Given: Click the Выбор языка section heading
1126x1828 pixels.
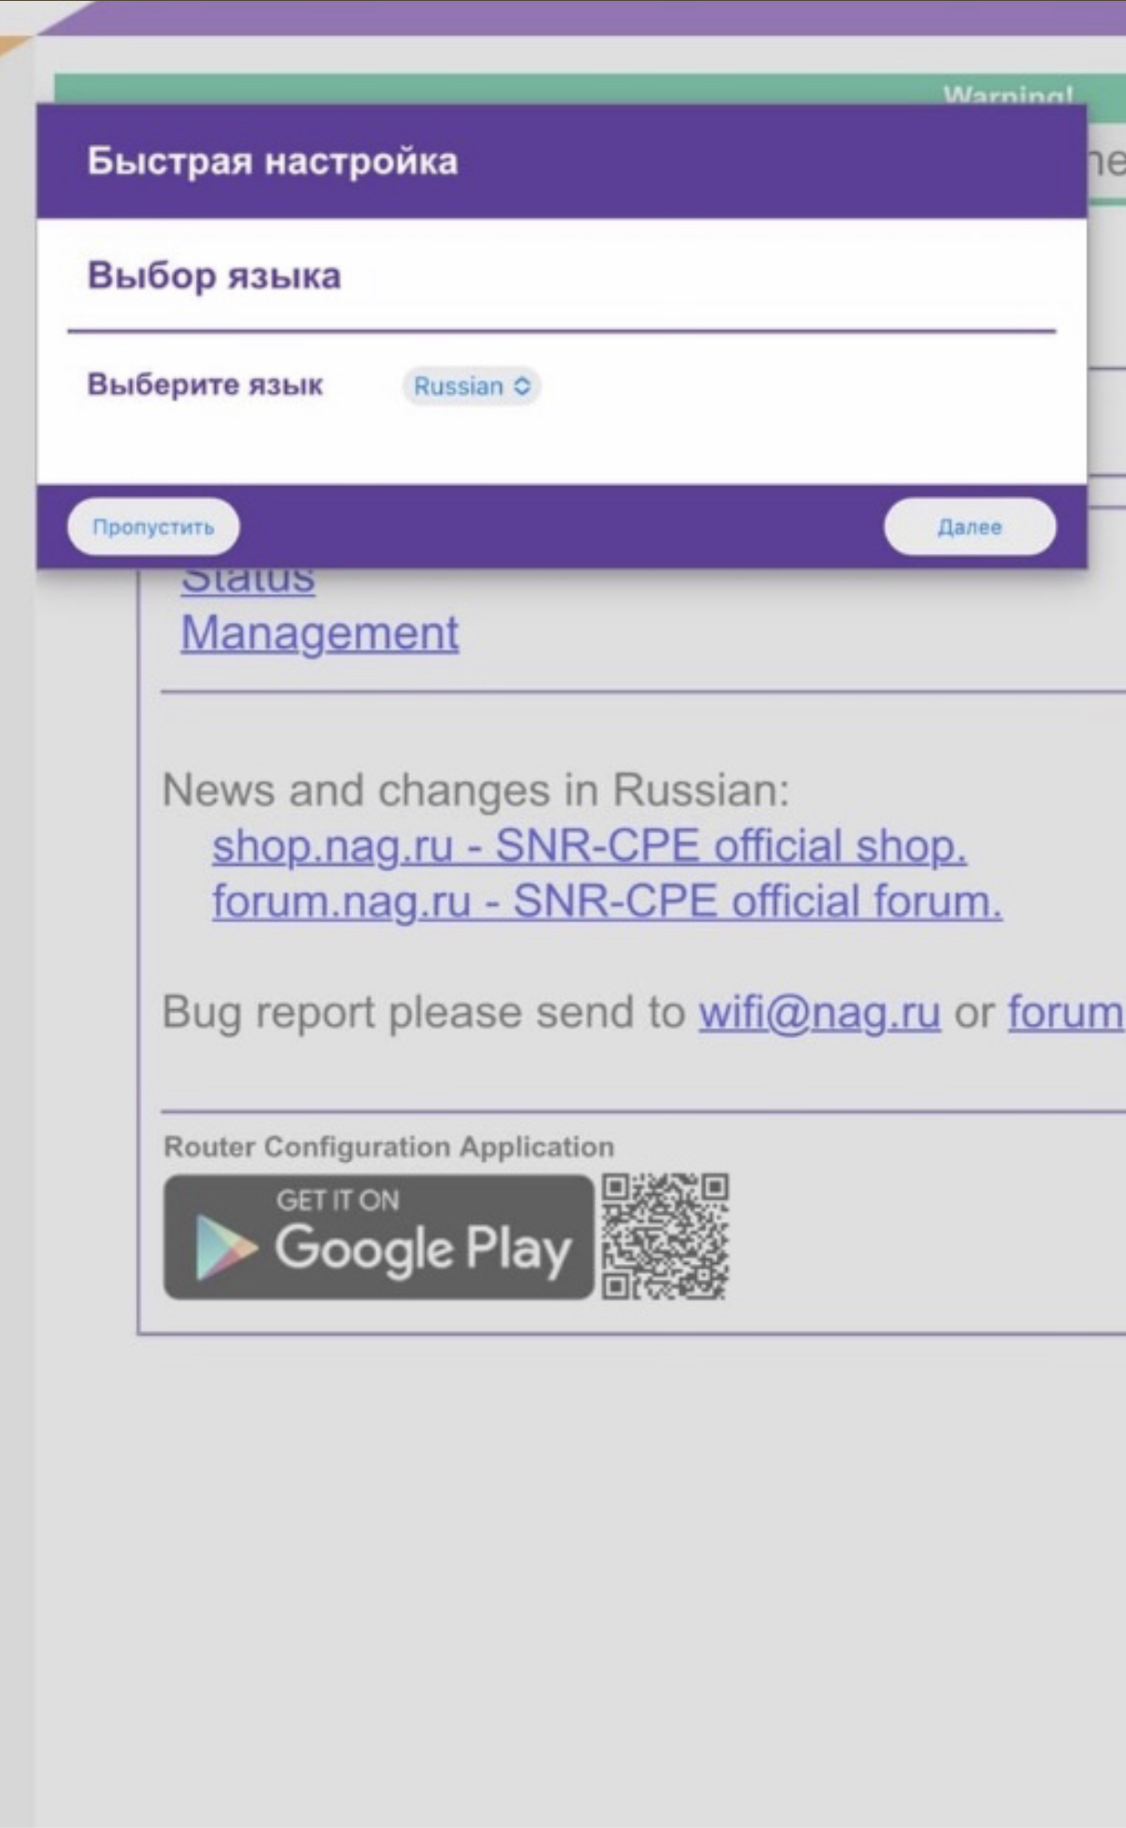Looking at the screenshot, I should [x=214, y=276].
